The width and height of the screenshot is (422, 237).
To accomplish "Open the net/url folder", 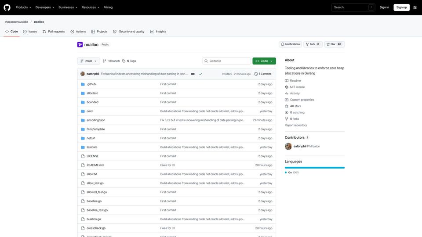I will (x=91, y=138).
